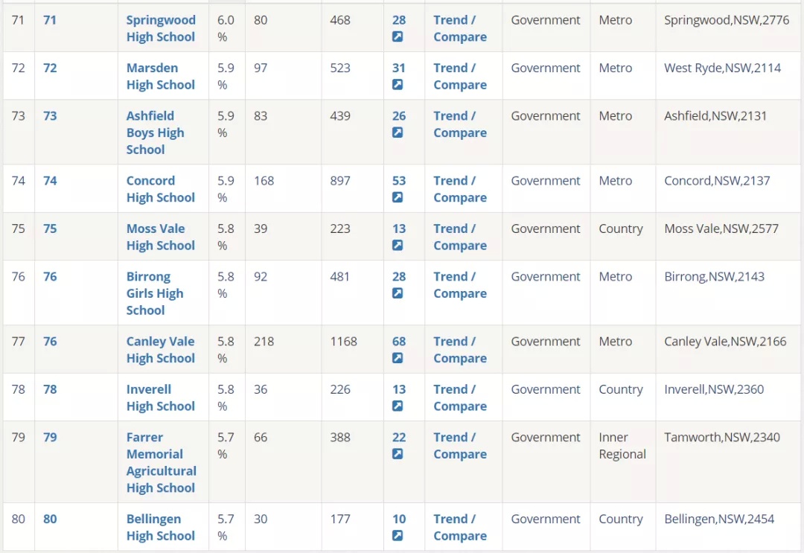Click the external-link icon under Ashfield's 26
The height and width of the screenshot is (553, 804).
pos(398,132)
